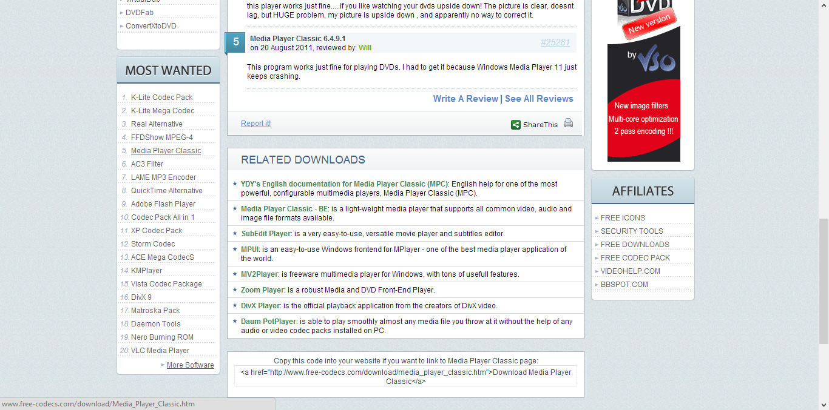Open K-Lite Codec Pack in Most Wanted

161,98
